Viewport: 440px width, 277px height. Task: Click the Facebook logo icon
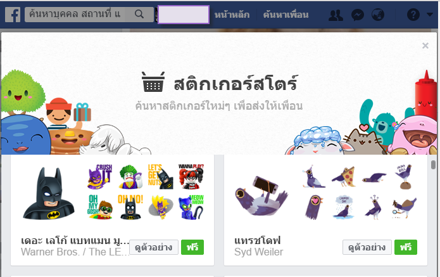[x=13, y=15]
